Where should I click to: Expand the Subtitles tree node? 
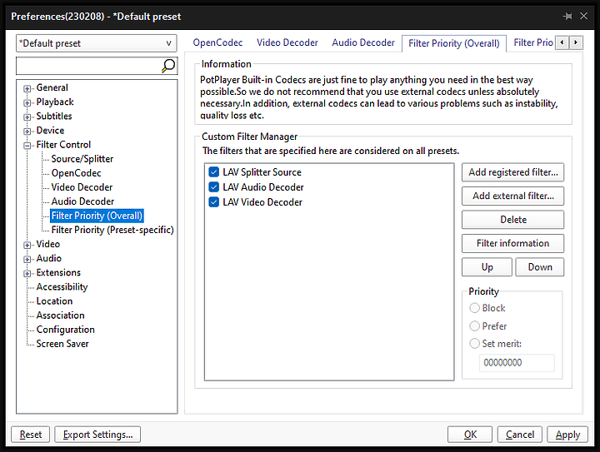[x=27, y=117]
